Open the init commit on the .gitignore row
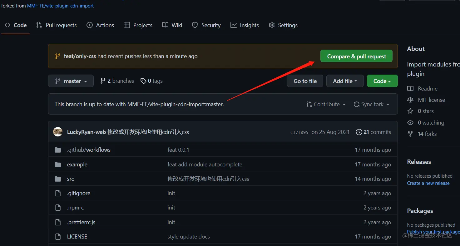Image resolution: width=460 pixels, height=246 pixels. pyautogui.click(x=171, y=193)
